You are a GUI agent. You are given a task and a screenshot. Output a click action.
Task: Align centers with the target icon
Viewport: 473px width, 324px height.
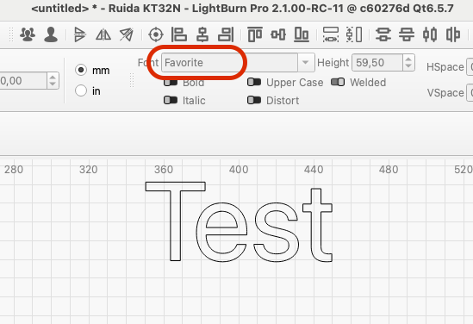(x=156, y=34)
